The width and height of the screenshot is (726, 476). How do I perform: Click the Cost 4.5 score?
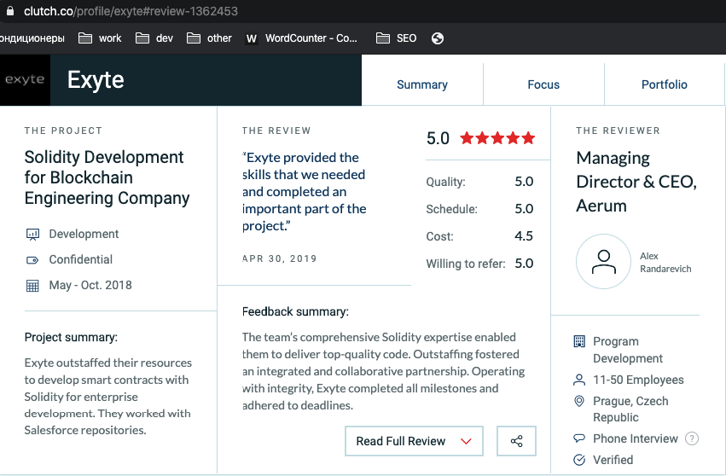click(x=524, y=236)
